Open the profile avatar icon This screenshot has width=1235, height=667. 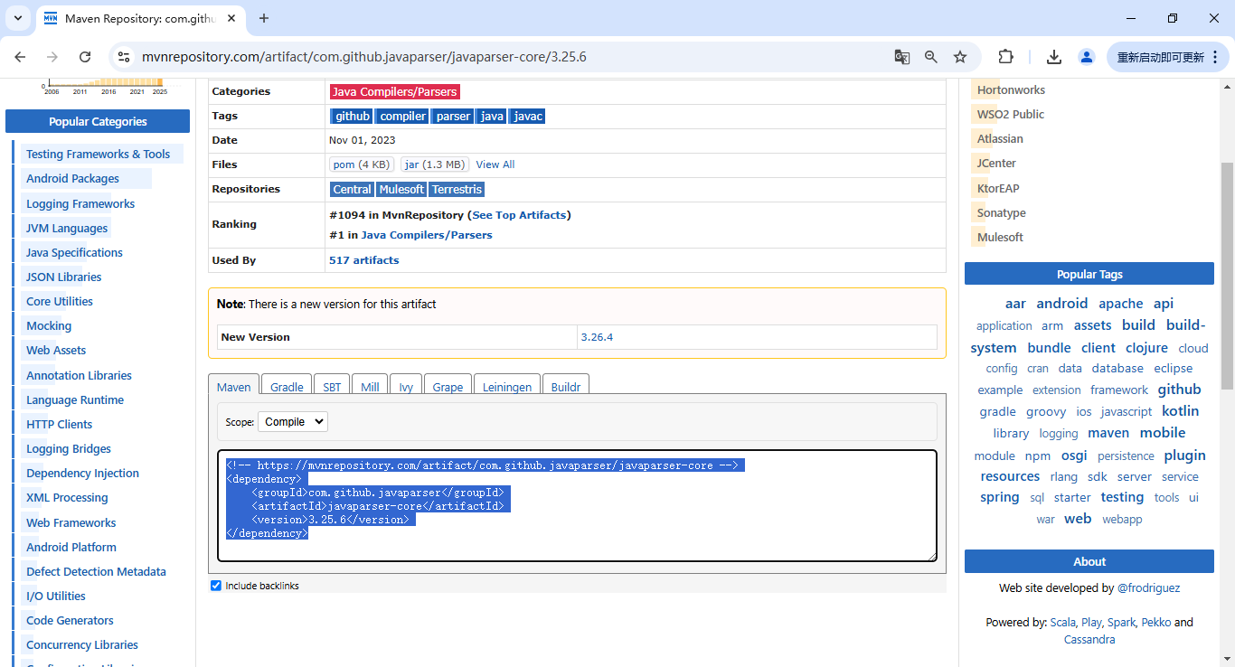coord(1086,57)
